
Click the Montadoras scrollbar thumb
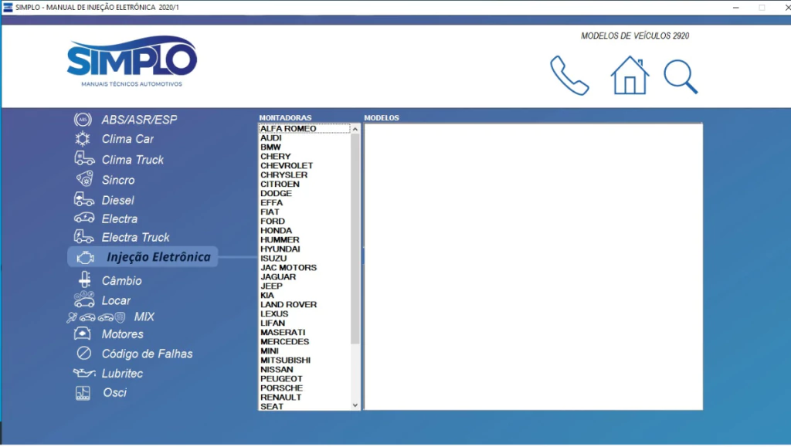click(355, 239)
